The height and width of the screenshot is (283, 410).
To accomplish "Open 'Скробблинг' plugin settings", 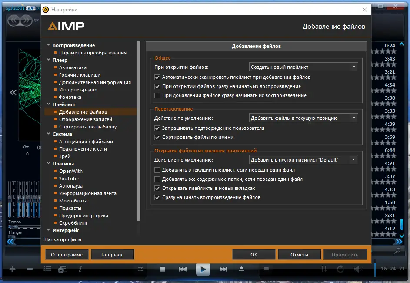I will point(73,223).
